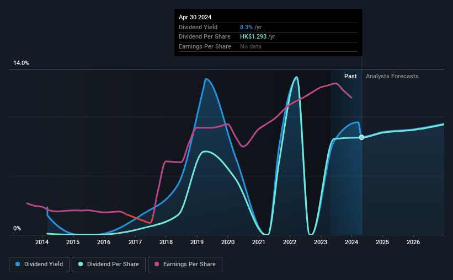The height and width of the screenshot is (280, 453).
Task: Click the tooltip 'Earnings Per Share' row label
Action: coord(205,46)
